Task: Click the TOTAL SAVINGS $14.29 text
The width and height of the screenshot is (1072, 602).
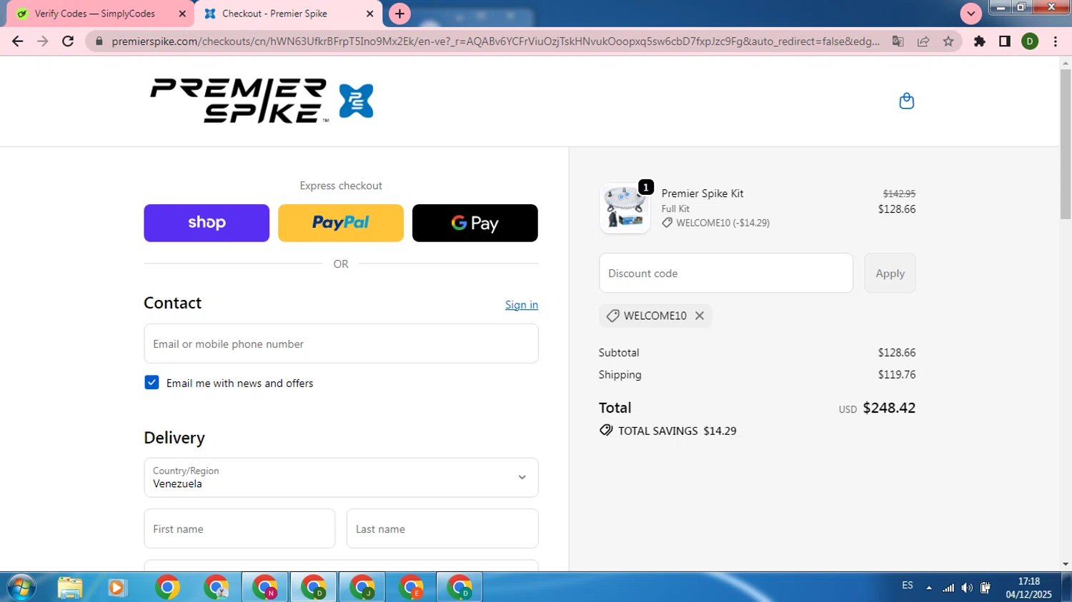Action: coord(677,431)
